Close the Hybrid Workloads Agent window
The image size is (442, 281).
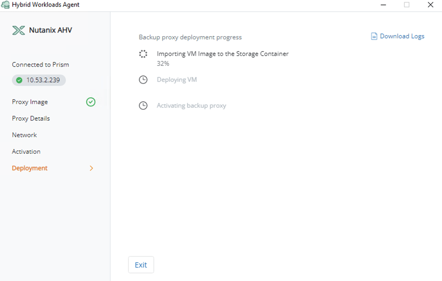[430, 5]
